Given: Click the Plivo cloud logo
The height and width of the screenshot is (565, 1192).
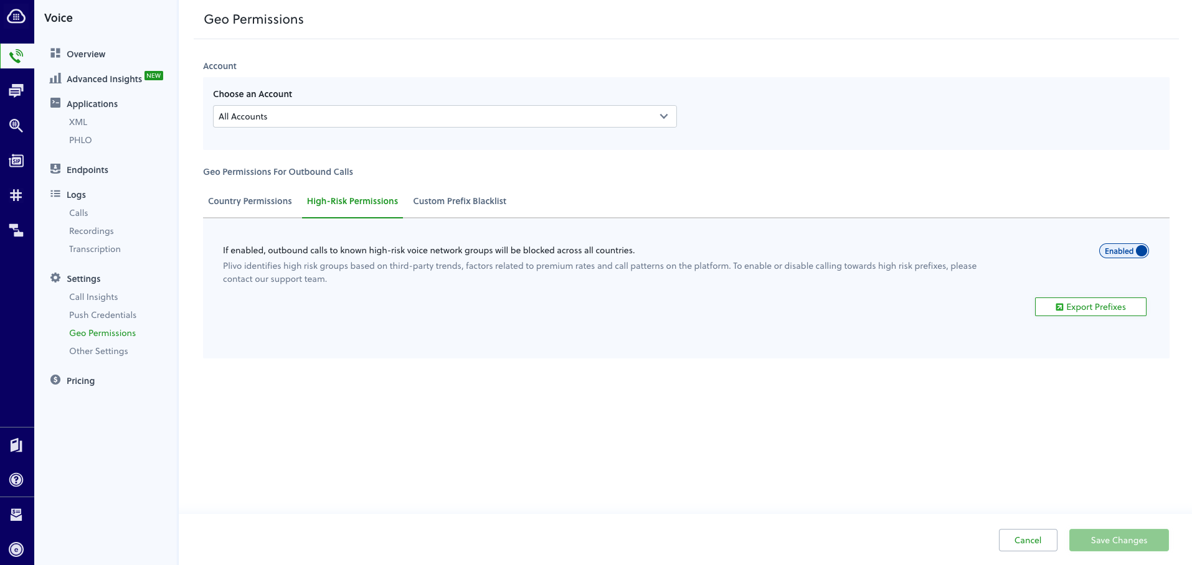Looking at the screenshot, I should coord(16,17).
